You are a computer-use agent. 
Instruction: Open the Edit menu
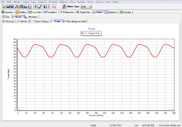[9, 2]
